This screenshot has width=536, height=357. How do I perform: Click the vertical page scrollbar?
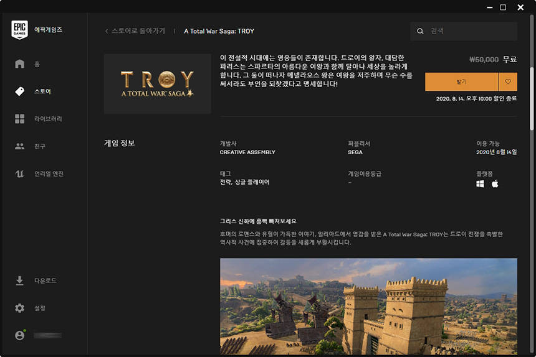[x=532, y=98]
